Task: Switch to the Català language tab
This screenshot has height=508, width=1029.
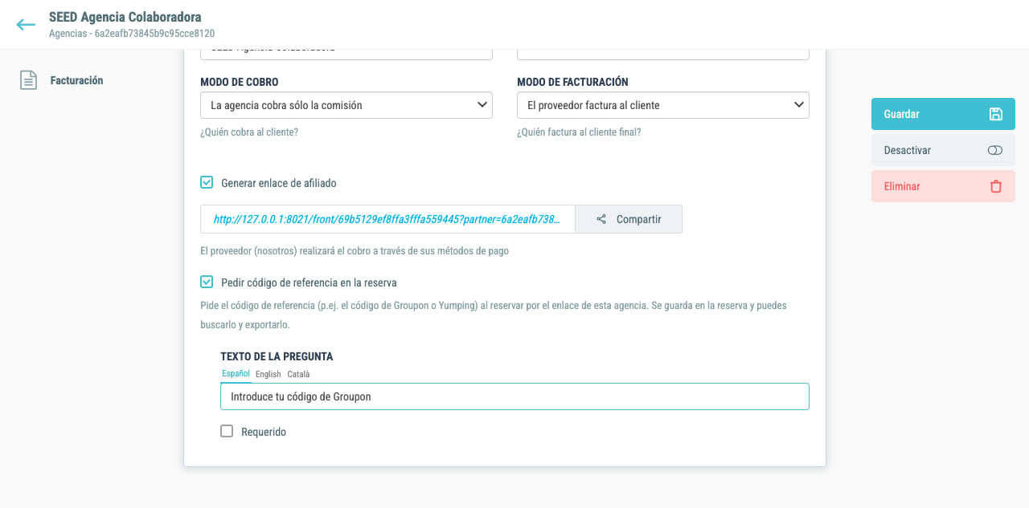Action: (298, 374)
